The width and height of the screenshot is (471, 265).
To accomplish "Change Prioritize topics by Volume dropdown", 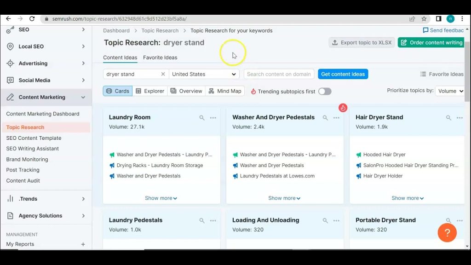I will click(x=450, y=91).
